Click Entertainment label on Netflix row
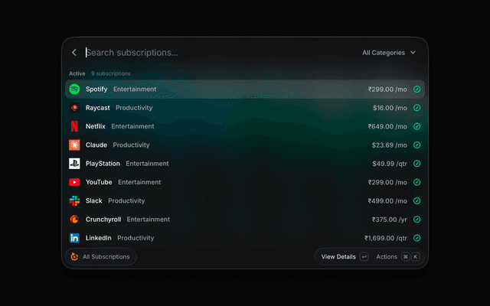Viewport: 490px width, 306px height. pyautogui.click(x=132, y=126)
